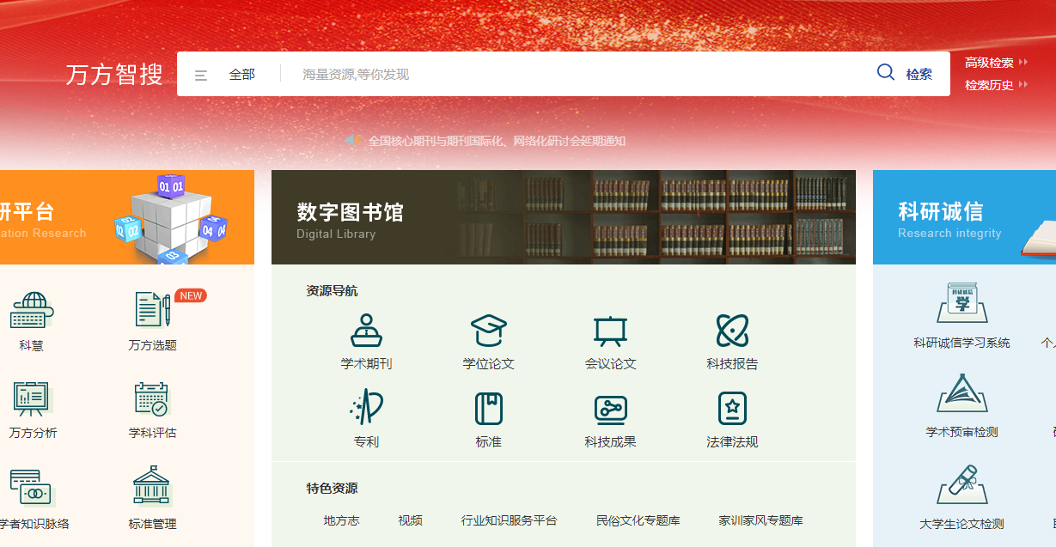Open the 科研诚信学习系统 book icon

pyautogui.click(x=962, y=302)
